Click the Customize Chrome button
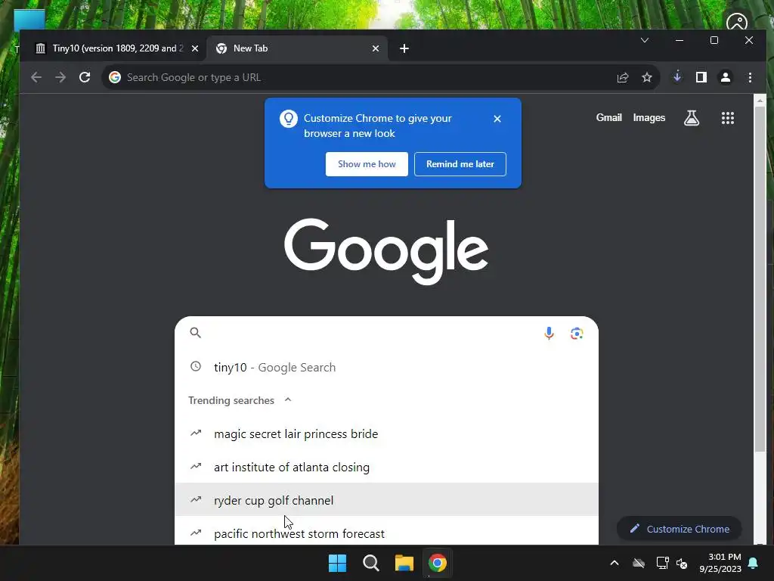The height and width of the screenshot is (581, 774). point(680,529)
